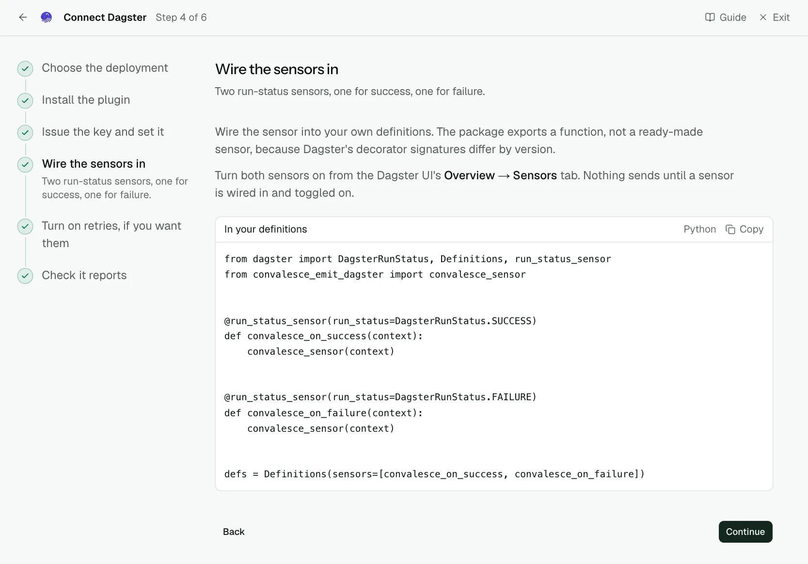Viewport: 808px width, 564px height.
Task: Go to the Install the plugin step
Action: click(x=86, y=100)
